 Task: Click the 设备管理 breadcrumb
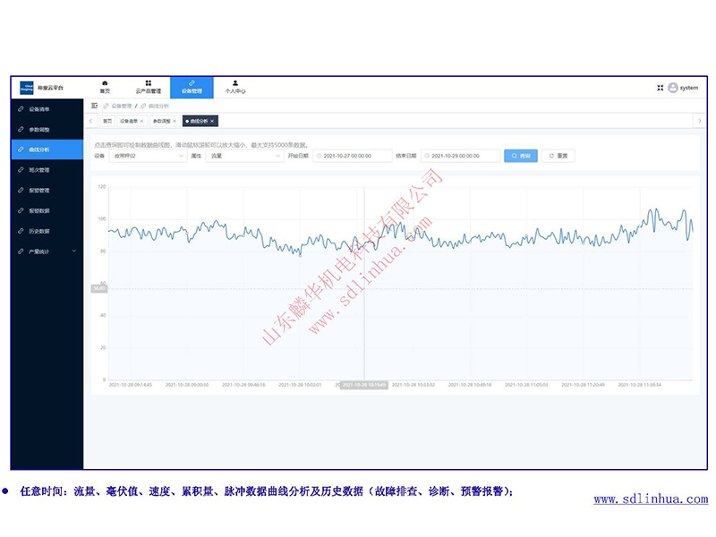(x=118, y=106)
